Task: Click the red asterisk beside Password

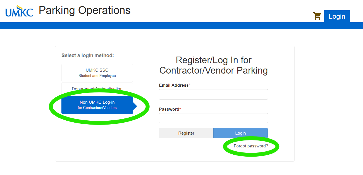Action: (x=180, y=108)
